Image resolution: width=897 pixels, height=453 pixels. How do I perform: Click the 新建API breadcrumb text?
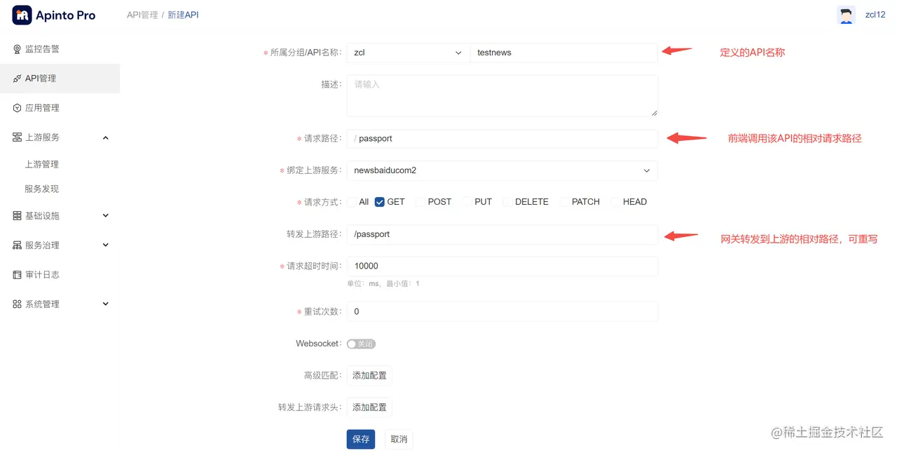click(183, 15)
